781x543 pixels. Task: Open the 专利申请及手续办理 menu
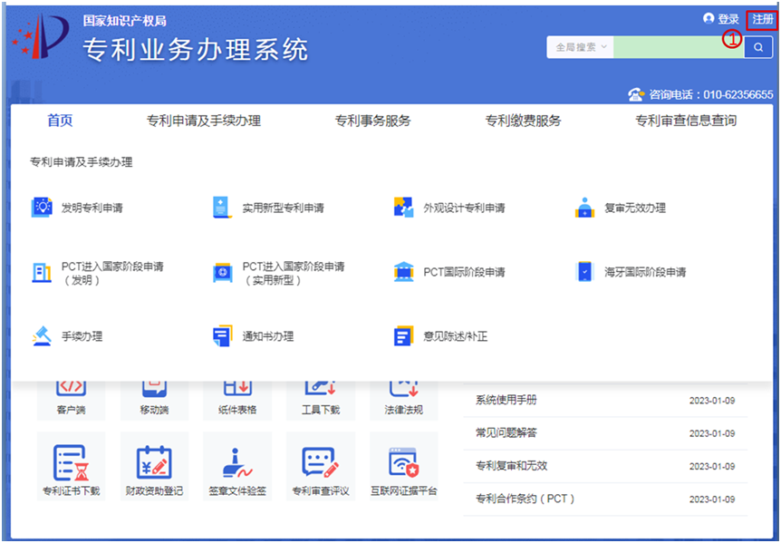point(203,121)
